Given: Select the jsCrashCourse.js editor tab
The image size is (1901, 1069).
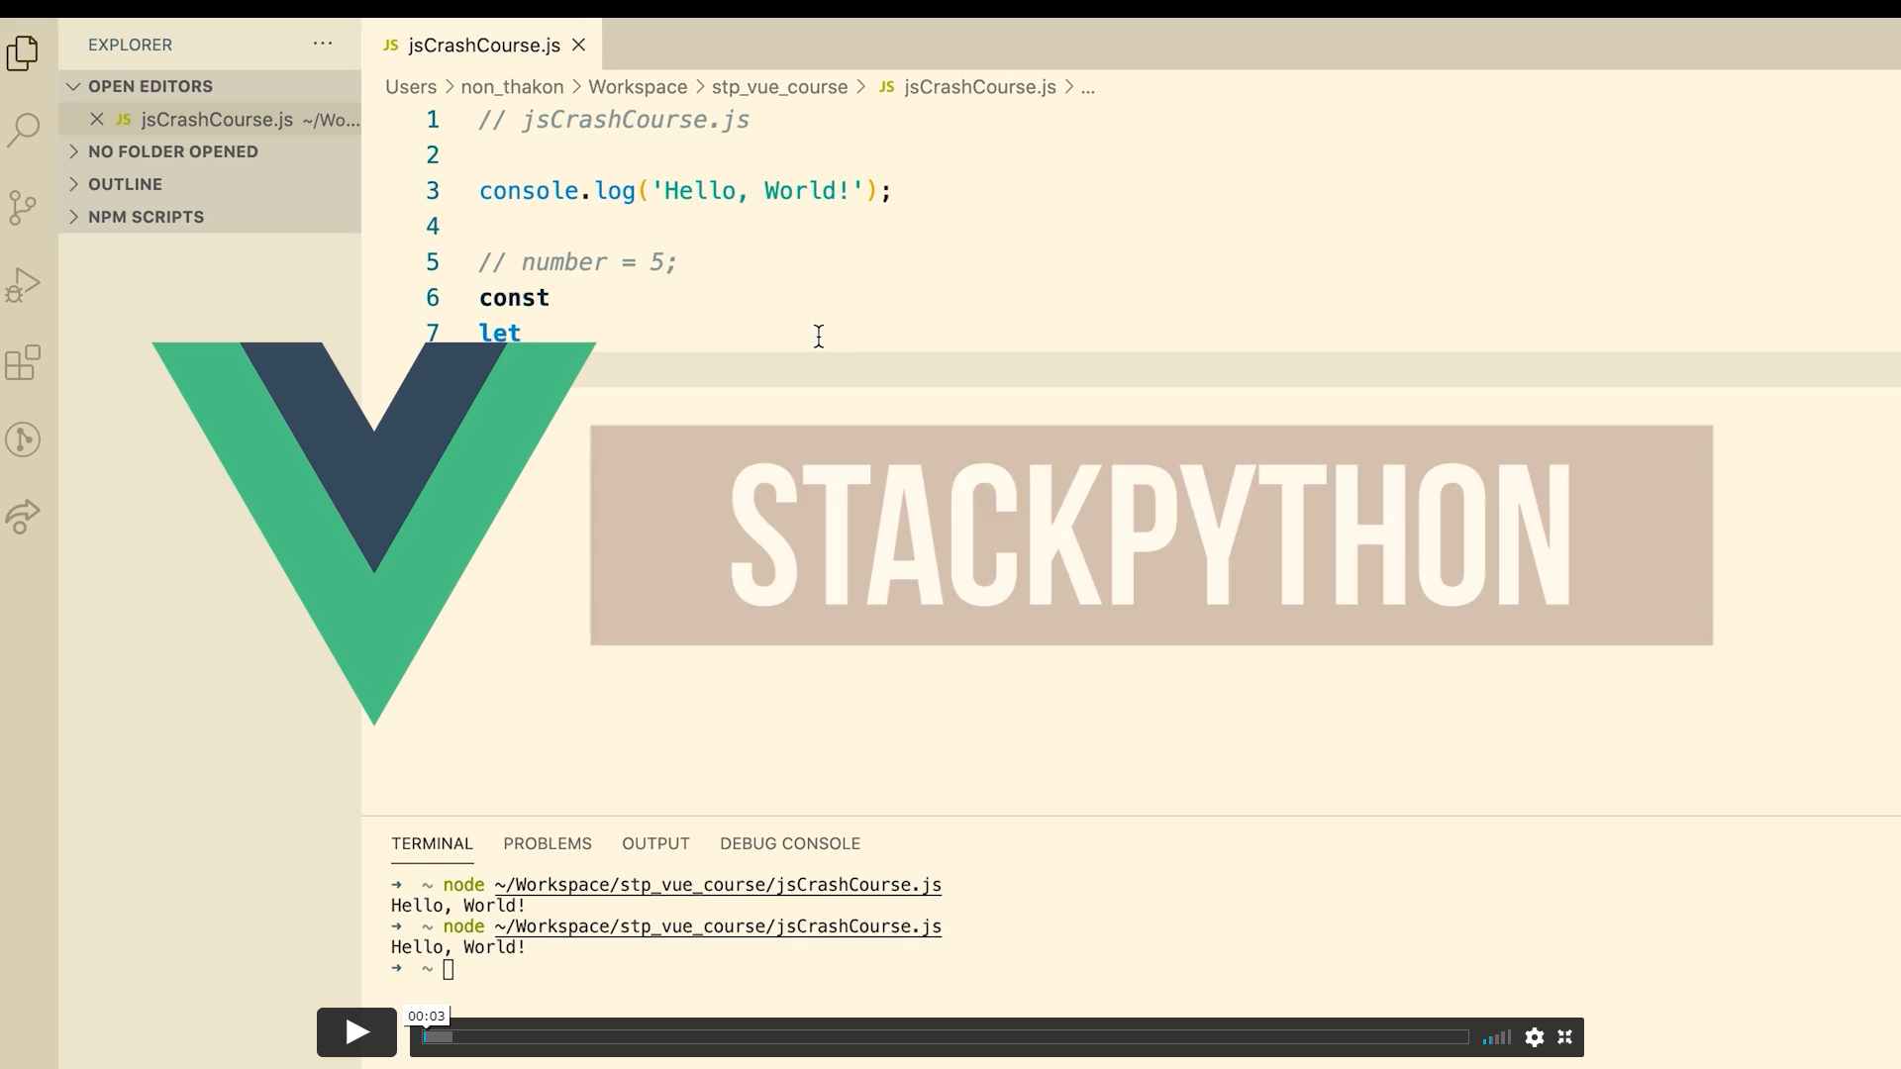Looking at the screenshot, I should click(x=482, y=45).
